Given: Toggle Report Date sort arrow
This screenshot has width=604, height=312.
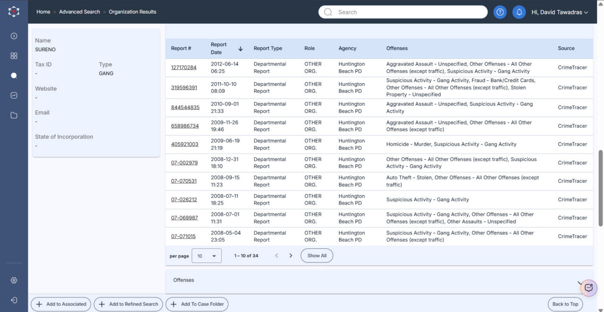Looking at the screenshot, I should 240,49.
